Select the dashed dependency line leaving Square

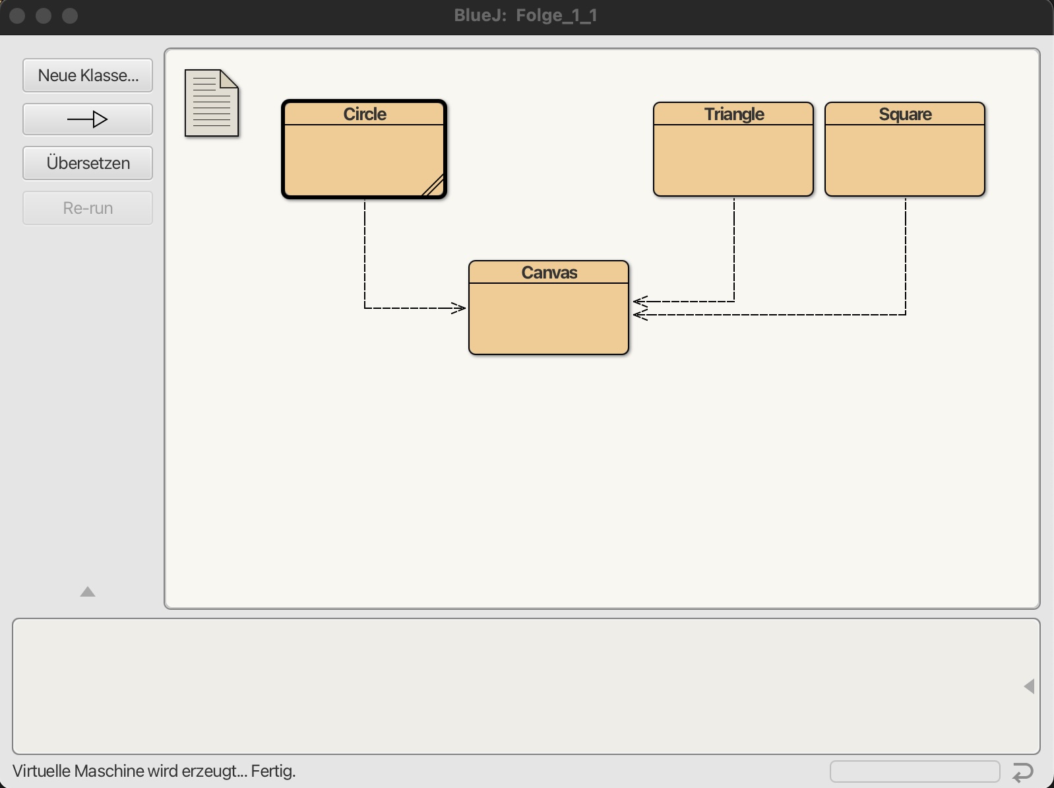coord(906,264)
